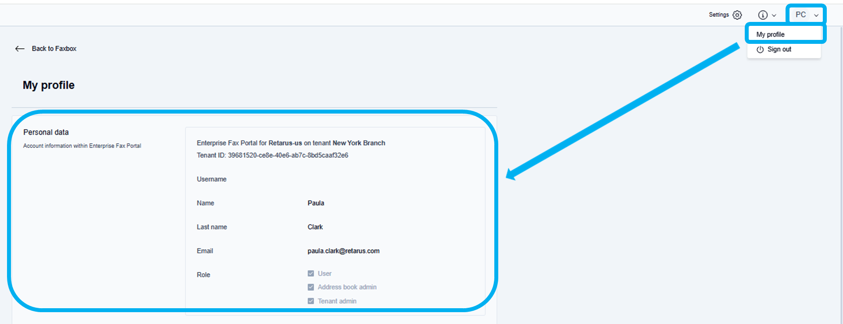The width and height of the screenshot is (843, 324).
Task: Click the info circle icon
Action: (x=763, y=15)
